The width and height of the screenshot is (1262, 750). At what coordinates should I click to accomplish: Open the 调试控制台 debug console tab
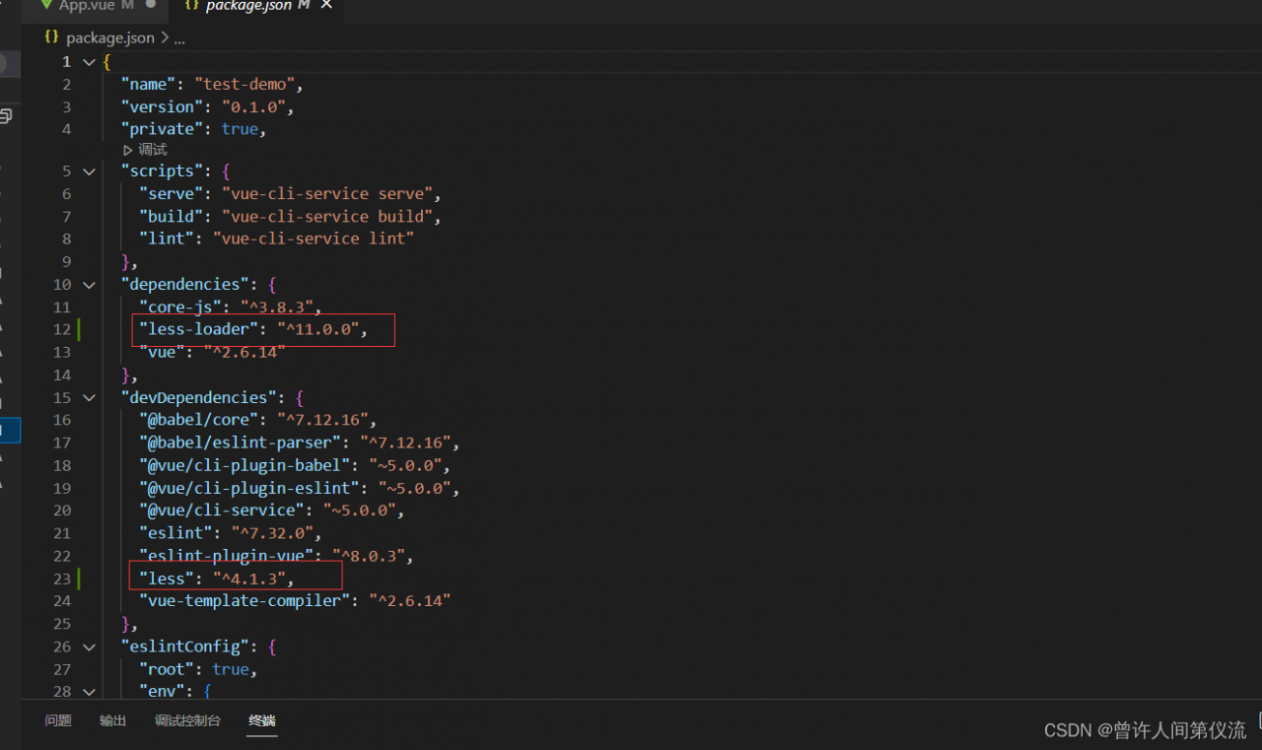coord(187,721)
